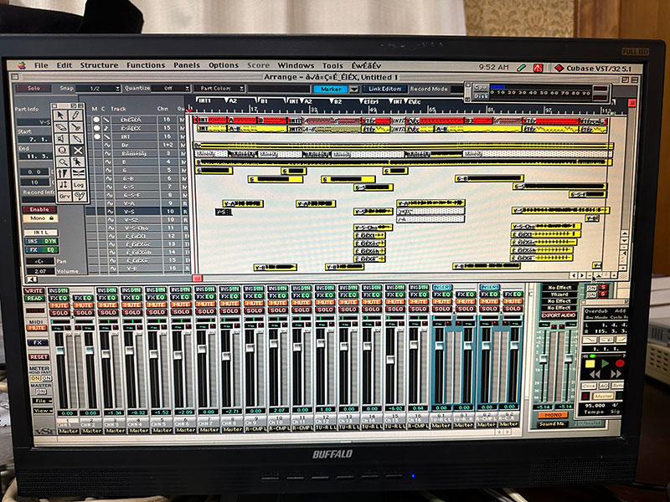Image resolution: width=670 pixels, height=502 pixels.
Task: Click the mixer RESET button
Action: 39,357
